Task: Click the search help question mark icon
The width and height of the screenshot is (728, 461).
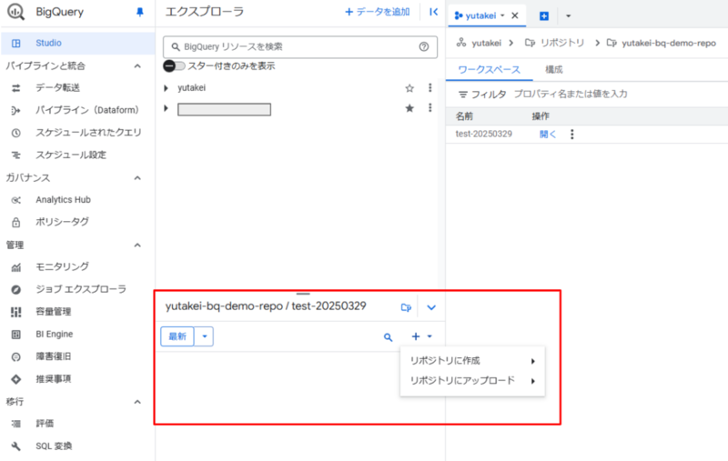Action: coord(424,47)
